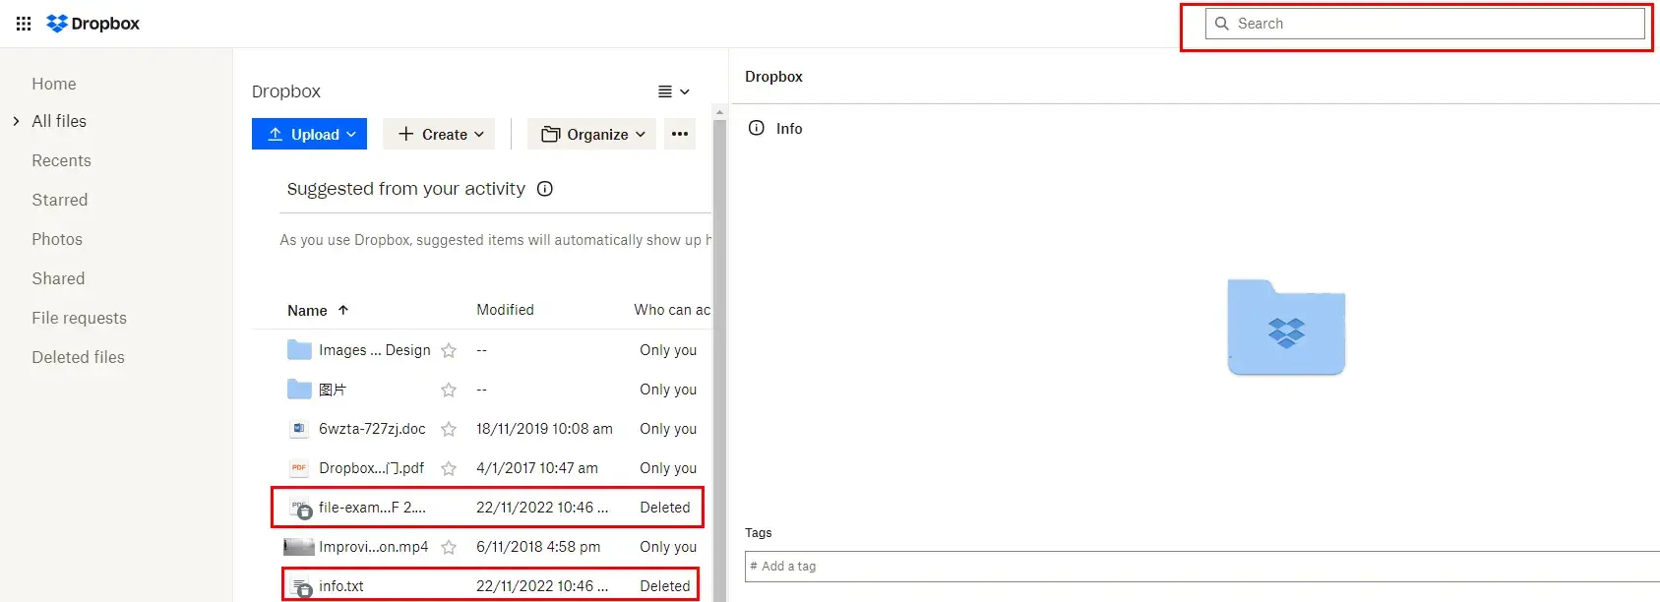Click the Info icon in details panel

coord(757,128)
